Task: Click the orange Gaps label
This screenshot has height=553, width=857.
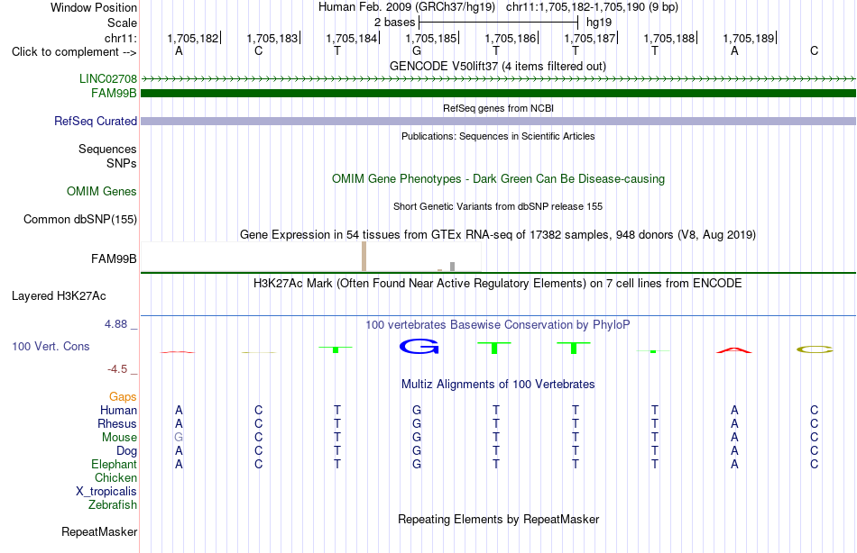Action: point(123,397)
